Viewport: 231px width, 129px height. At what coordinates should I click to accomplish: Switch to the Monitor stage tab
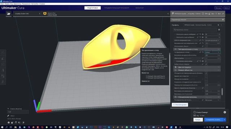pyautogui.click(x=140, y=8)
